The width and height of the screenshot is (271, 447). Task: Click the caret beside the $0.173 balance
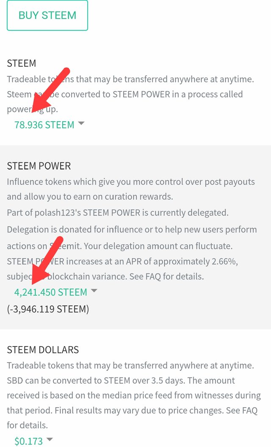tap(50, 440)
